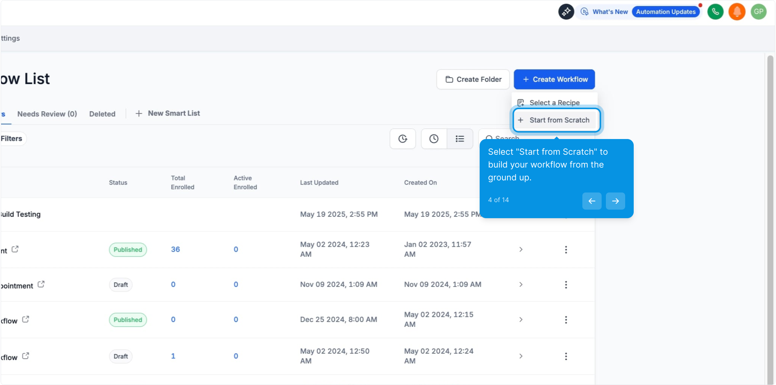Switch to Needs Review (0) tab

point(47,114)
